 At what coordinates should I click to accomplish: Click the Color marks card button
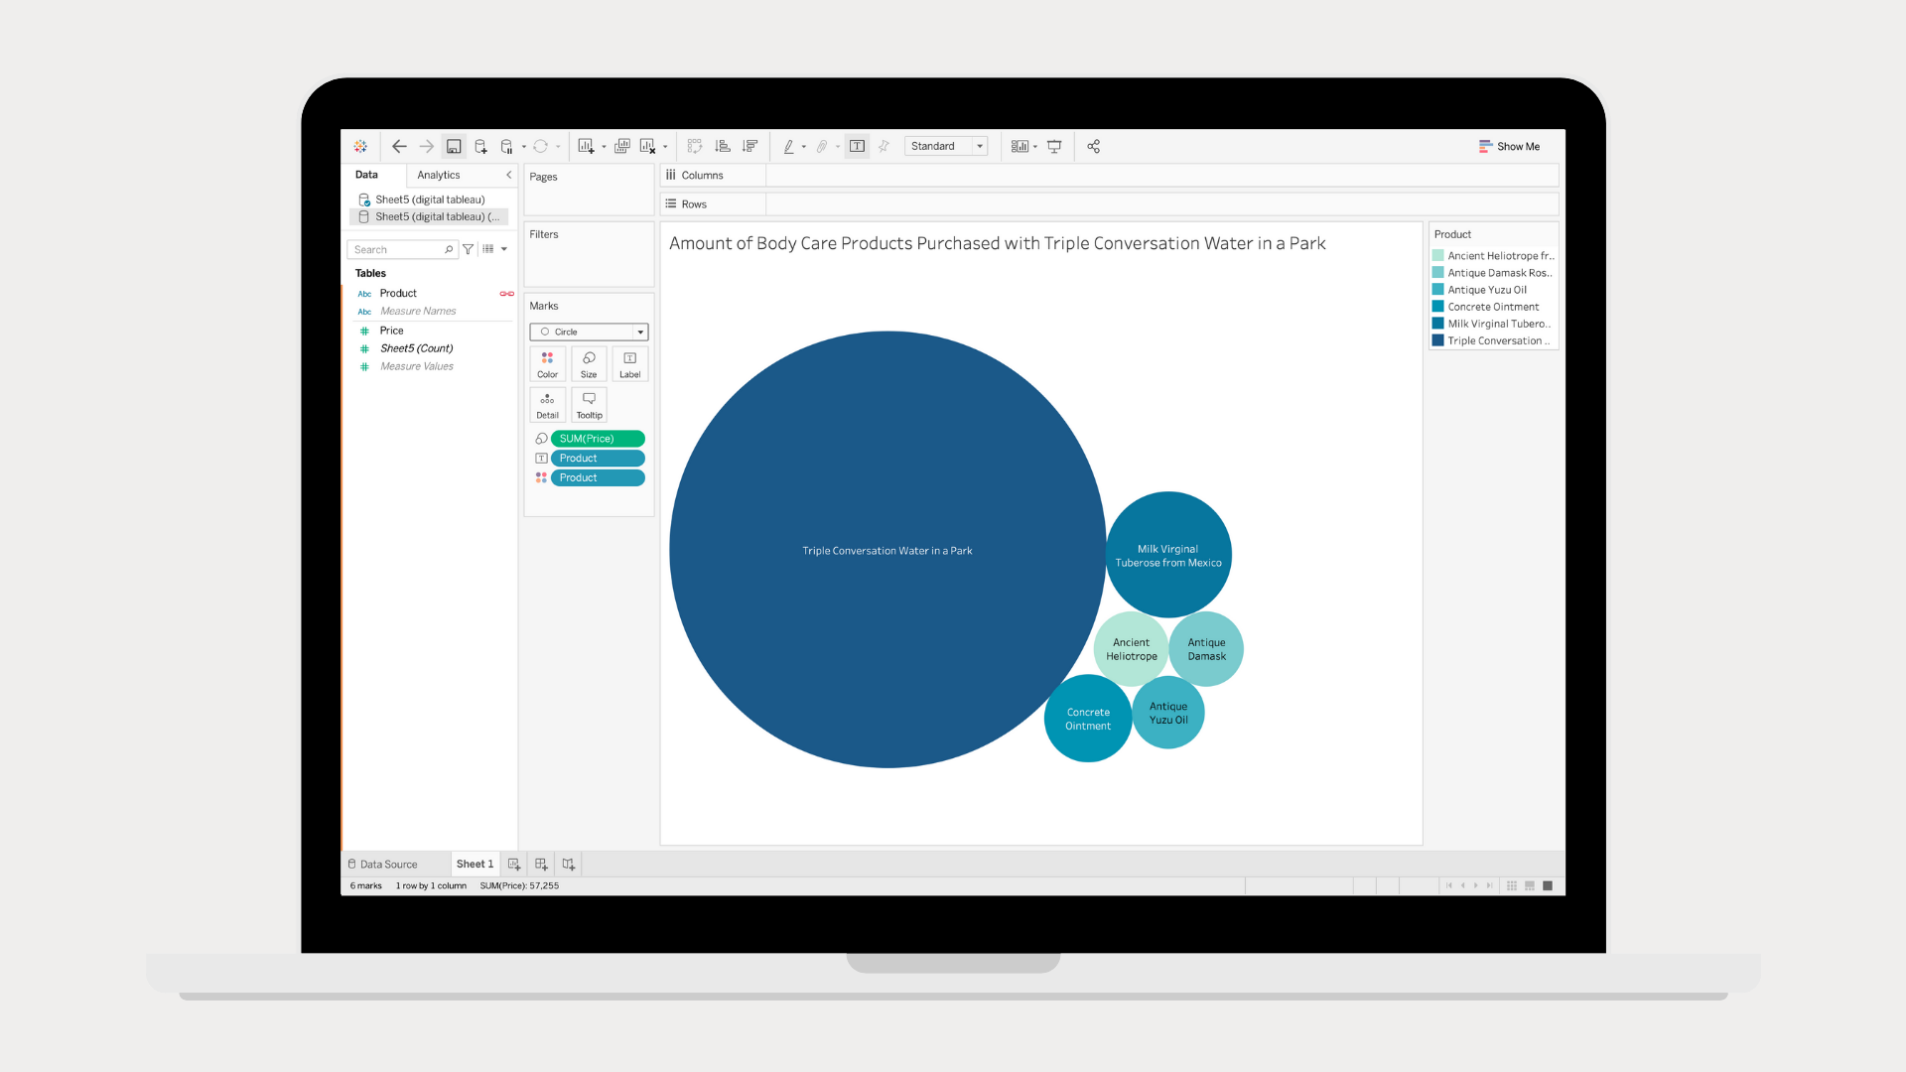tap(547, 363)
